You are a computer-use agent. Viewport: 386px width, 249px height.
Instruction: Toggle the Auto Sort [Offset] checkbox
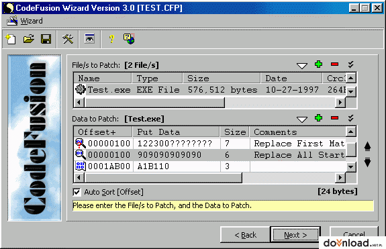[77, 192]
